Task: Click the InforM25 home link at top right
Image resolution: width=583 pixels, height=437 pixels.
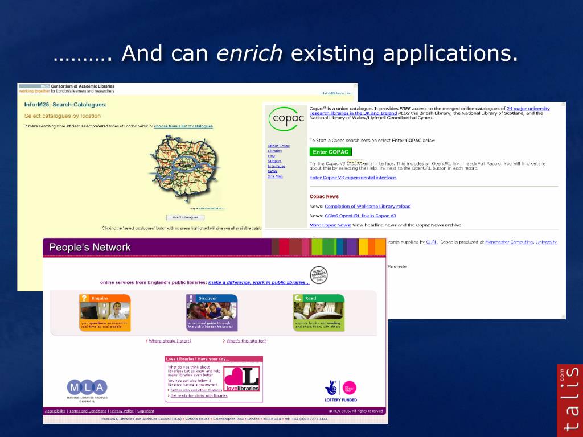Action: [x=332, y=93]
